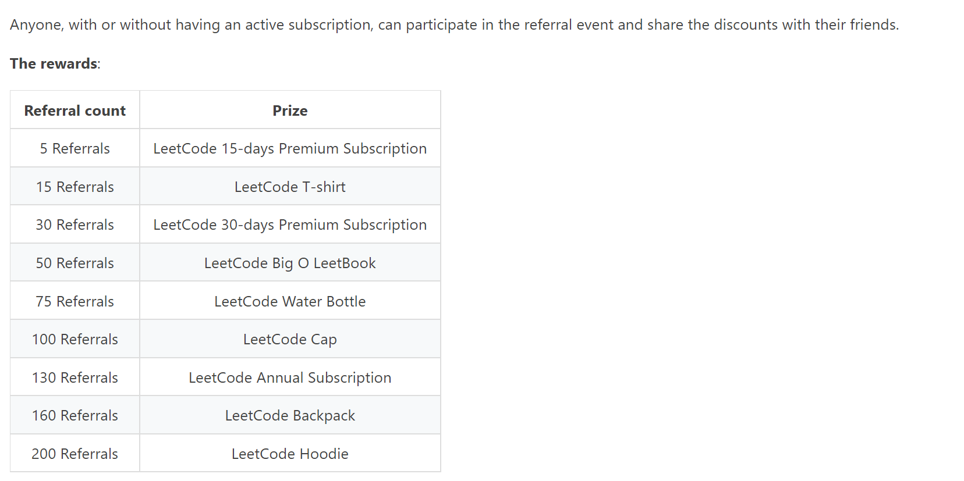
Task: Click the 30 Referrals row label
Action: (75, 225)
